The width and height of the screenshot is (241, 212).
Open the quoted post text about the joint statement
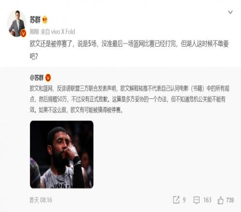click(x=130, y=99)
